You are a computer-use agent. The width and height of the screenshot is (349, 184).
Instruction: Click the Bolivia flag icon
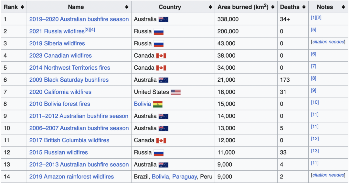click(x=158, y=104)
